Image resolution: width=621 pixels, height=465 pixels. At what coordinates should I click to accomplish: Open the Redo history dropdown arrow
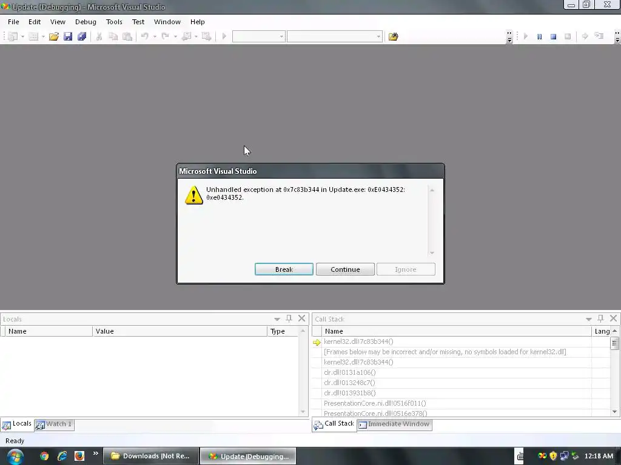coord(175,37)
